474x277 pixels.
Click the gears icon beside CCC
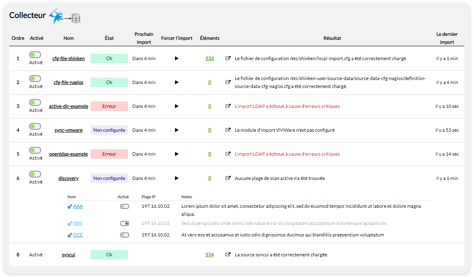pos(70,235)
